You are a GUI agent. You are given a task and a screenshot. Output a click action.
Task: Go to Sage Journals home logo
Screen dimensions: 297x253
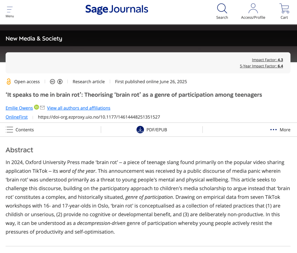[117, 9]
